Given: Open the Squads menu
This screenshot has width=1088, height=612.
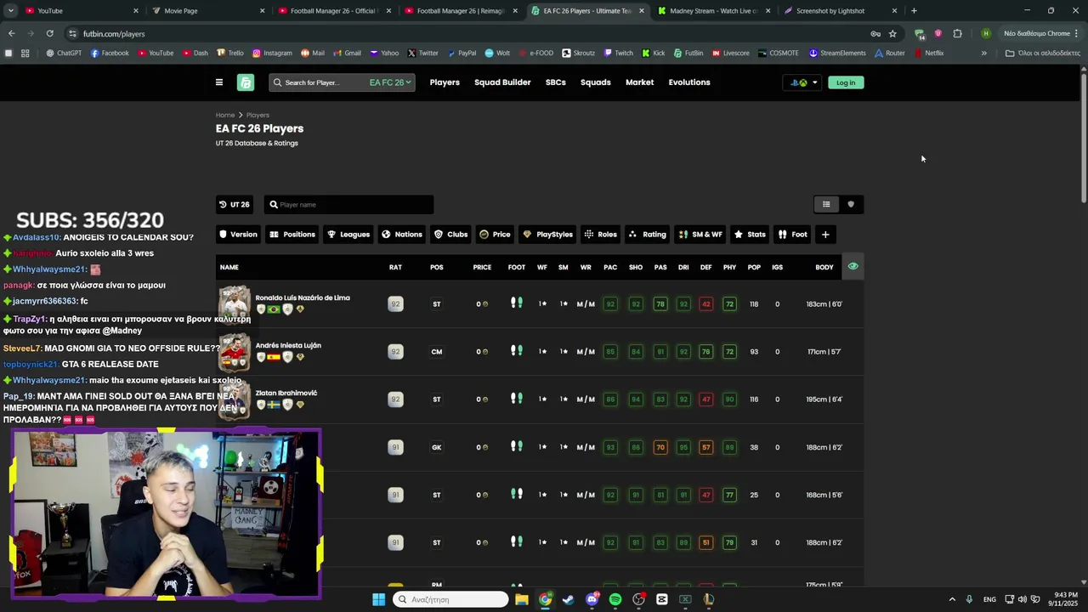Looking at the screenshot, I should [x=596, y=82].
